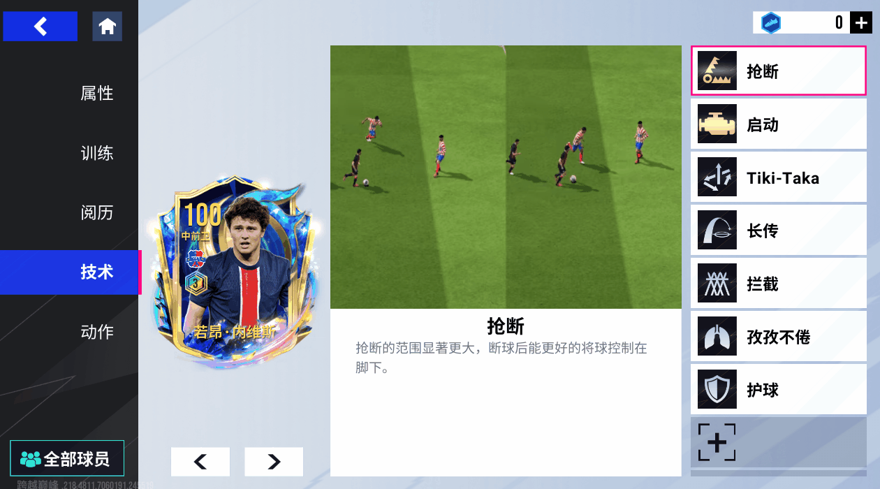Select the 长传 long pass icon
Viewport: 880px width, 489px height.
(717, 231)
